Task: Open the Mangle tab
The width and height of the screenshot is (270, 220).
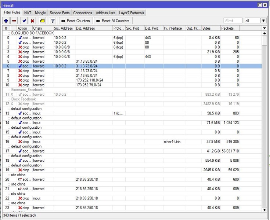Action: pyautogui.click(x=40, y=13)
